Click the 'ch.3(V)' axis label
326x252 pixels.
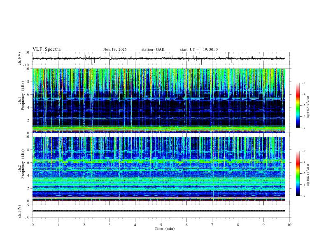click(20, 211)
